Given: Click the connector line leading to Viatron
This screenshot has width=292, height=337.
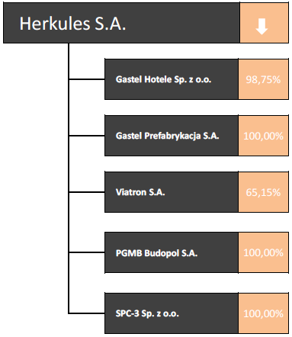Looking at the screenshot, I should pyautogui.click(x=87, y=192).
